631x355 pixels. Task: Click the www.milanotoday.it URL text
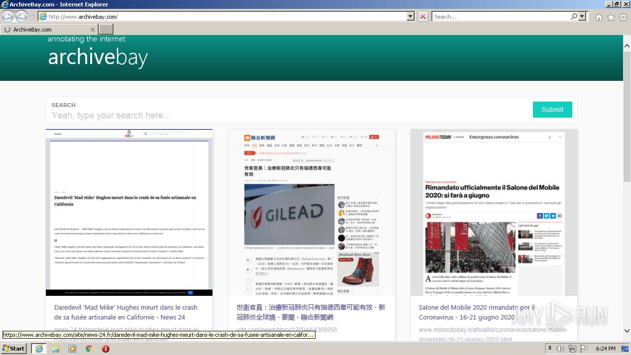click(493, 334)
